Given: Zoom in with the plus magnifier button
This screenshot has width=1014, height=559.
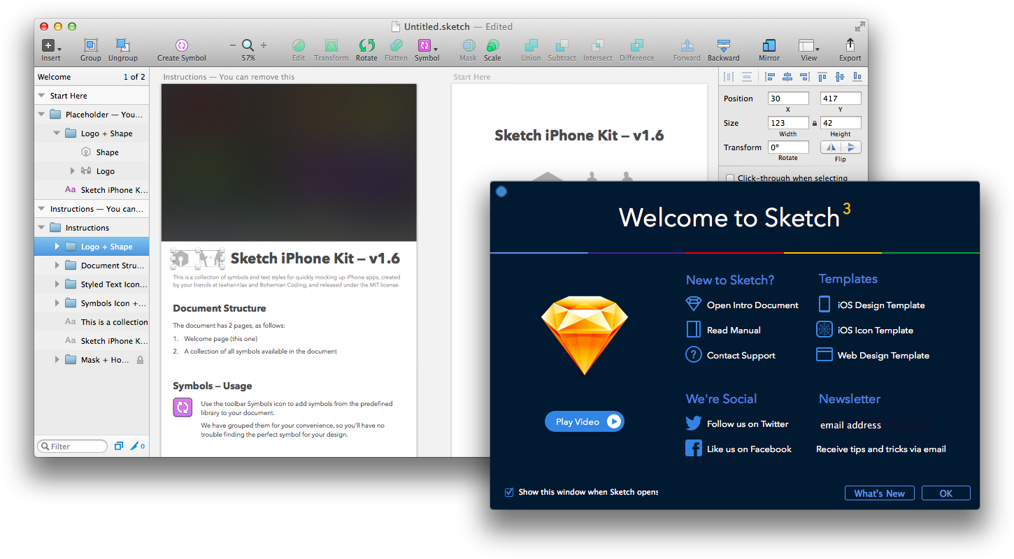Looking at the screenshot, I should (x=264, y=45).
